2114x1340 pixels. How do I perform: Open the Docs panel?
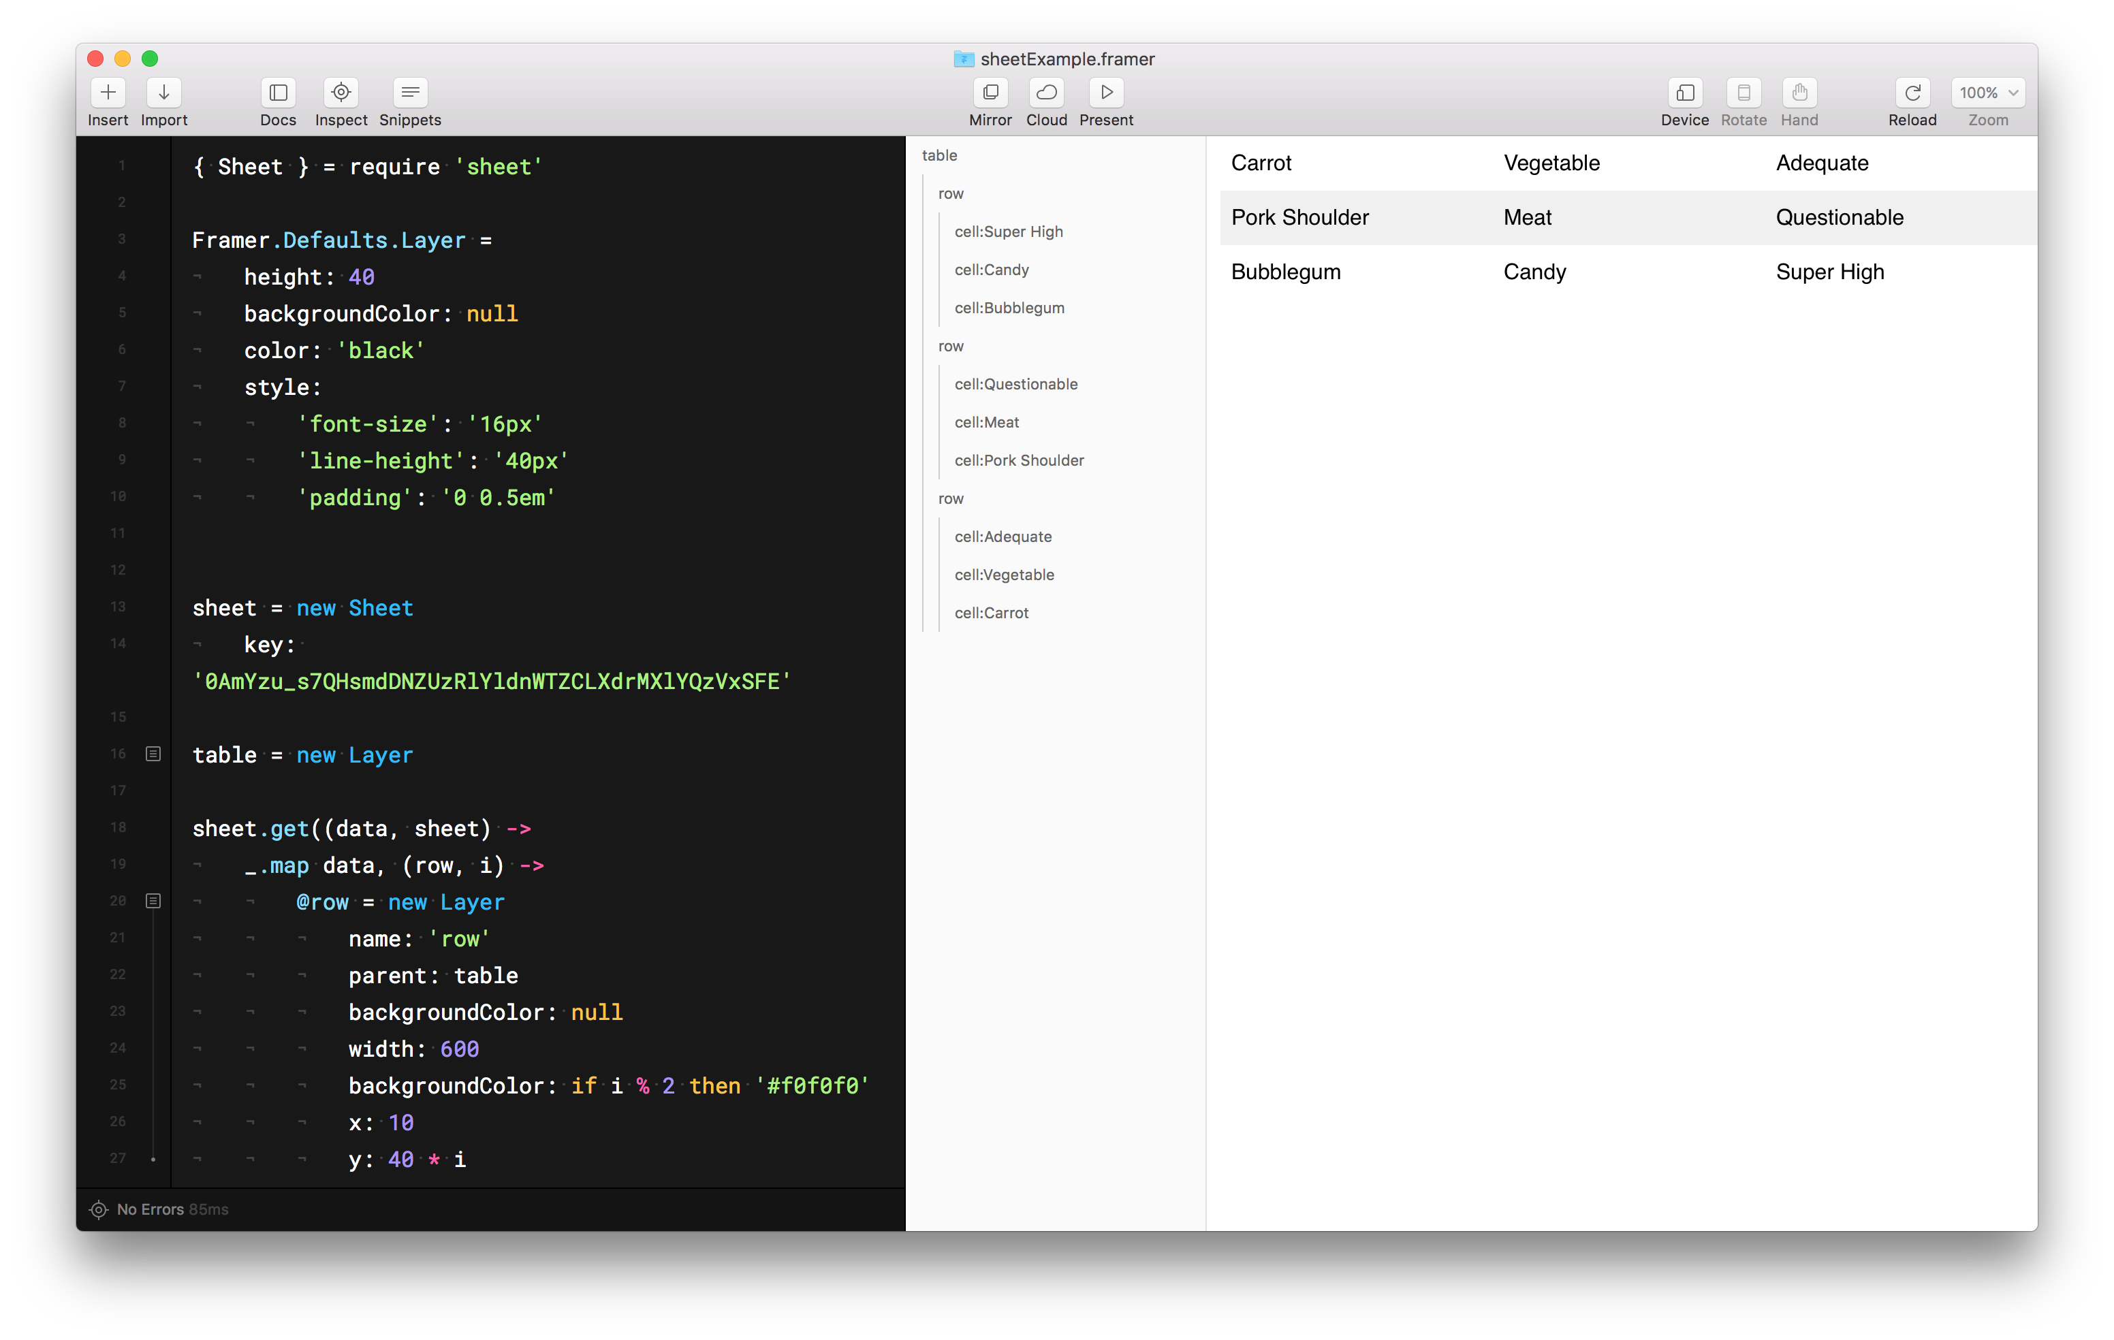[x=279, y=92]
